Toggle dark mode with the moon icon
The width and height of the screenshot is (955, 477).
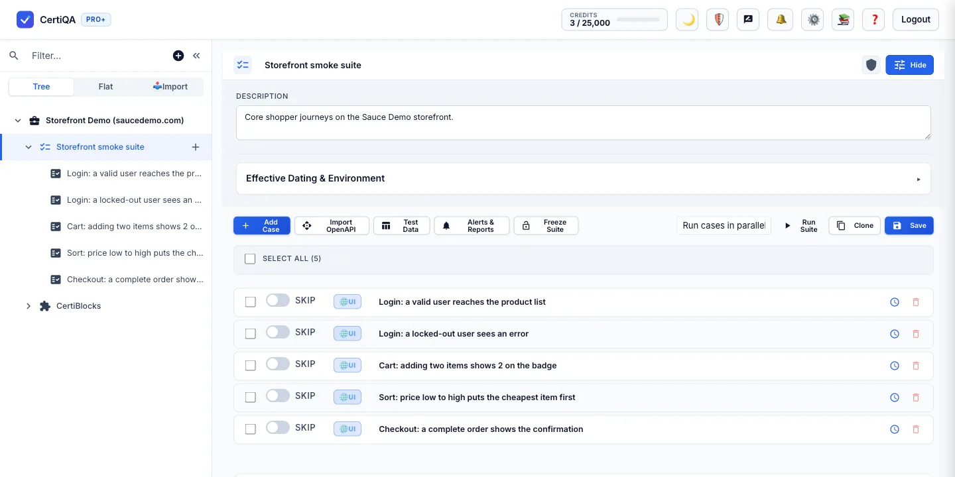pos(687,20)
